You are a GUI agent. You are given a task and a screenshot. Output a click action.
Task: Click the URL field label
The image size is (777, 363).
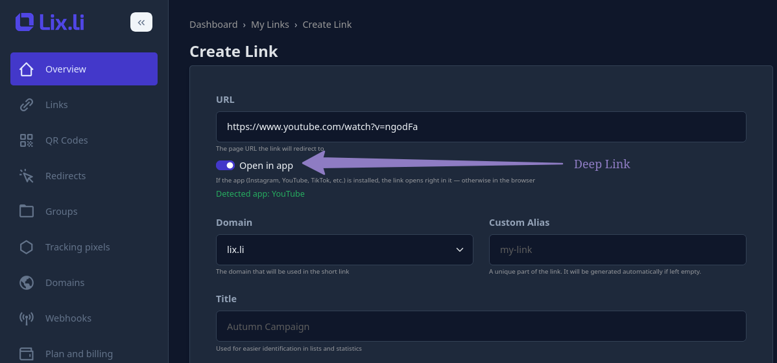(x=225, y=100)
